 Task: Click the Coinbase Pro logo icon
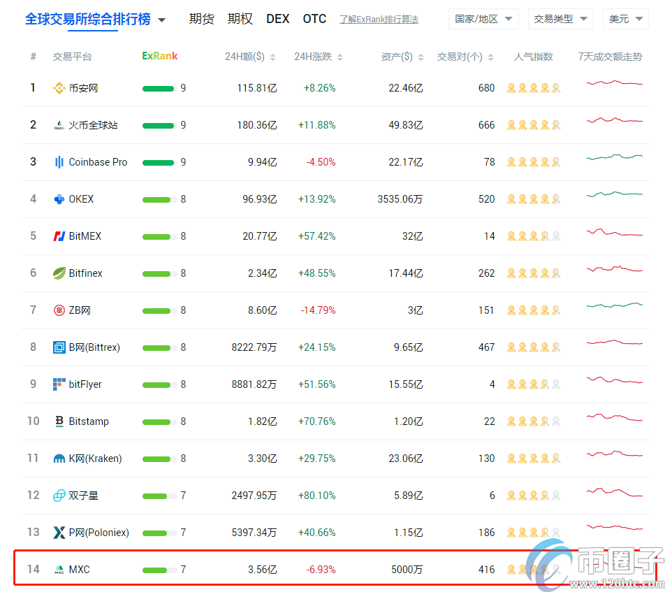click(59, 162)
